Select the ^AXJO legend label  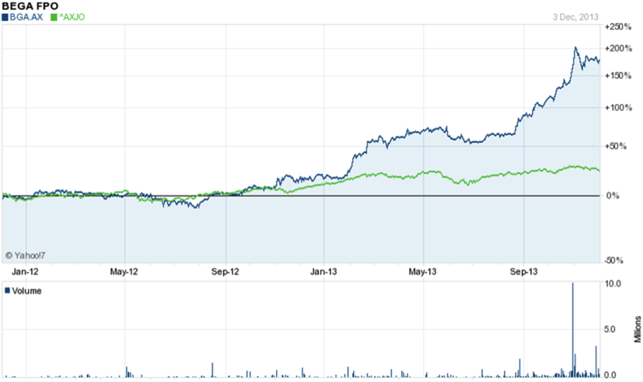pos(72,17)
